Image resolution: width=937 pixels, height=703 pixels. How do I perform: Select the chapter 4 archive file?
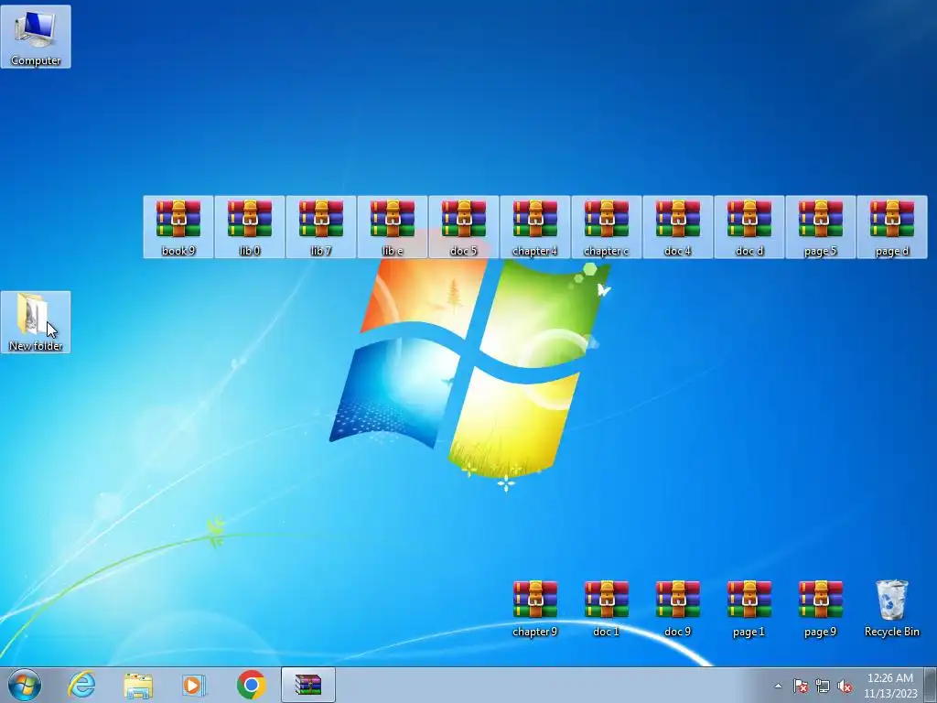pyautogui.click(x=534, y=227)
